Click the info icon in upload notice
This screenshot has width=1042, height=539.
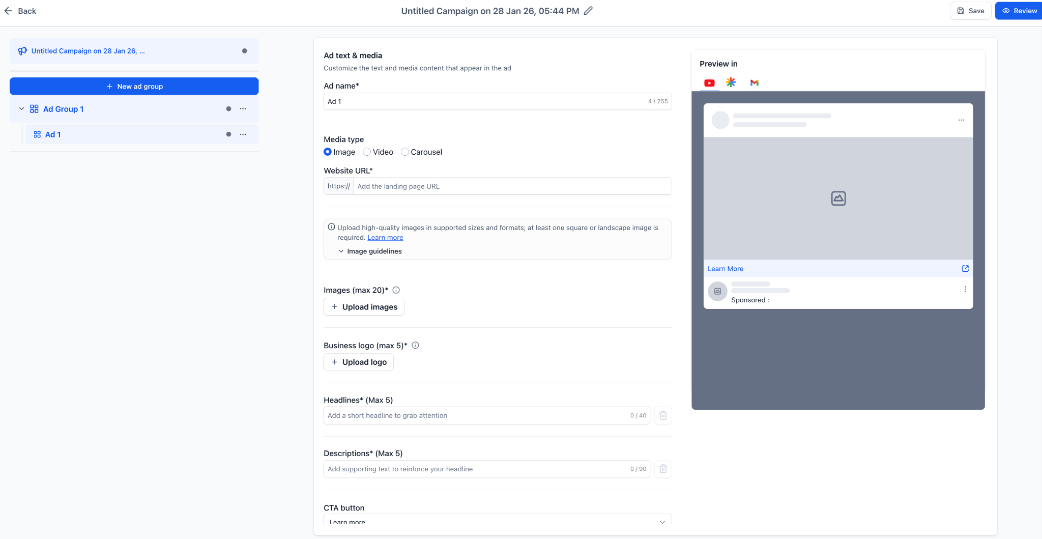(x=331, y=227)
